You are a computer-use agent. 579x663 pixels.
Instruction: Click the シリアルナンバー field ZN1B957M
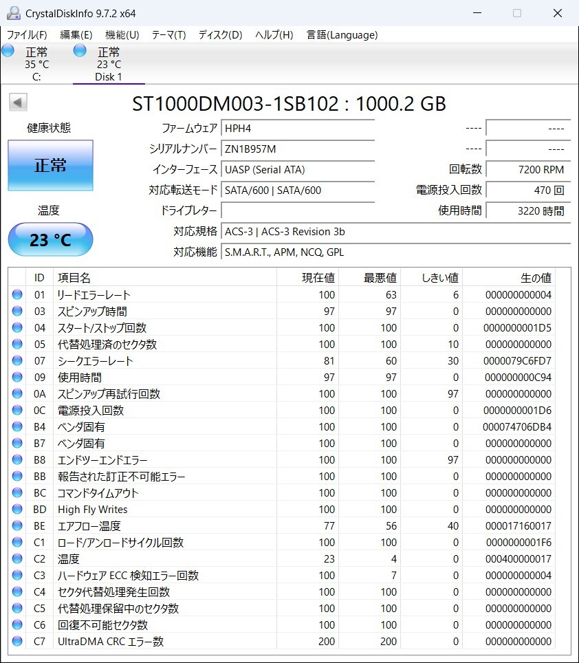tap(298, 149)
